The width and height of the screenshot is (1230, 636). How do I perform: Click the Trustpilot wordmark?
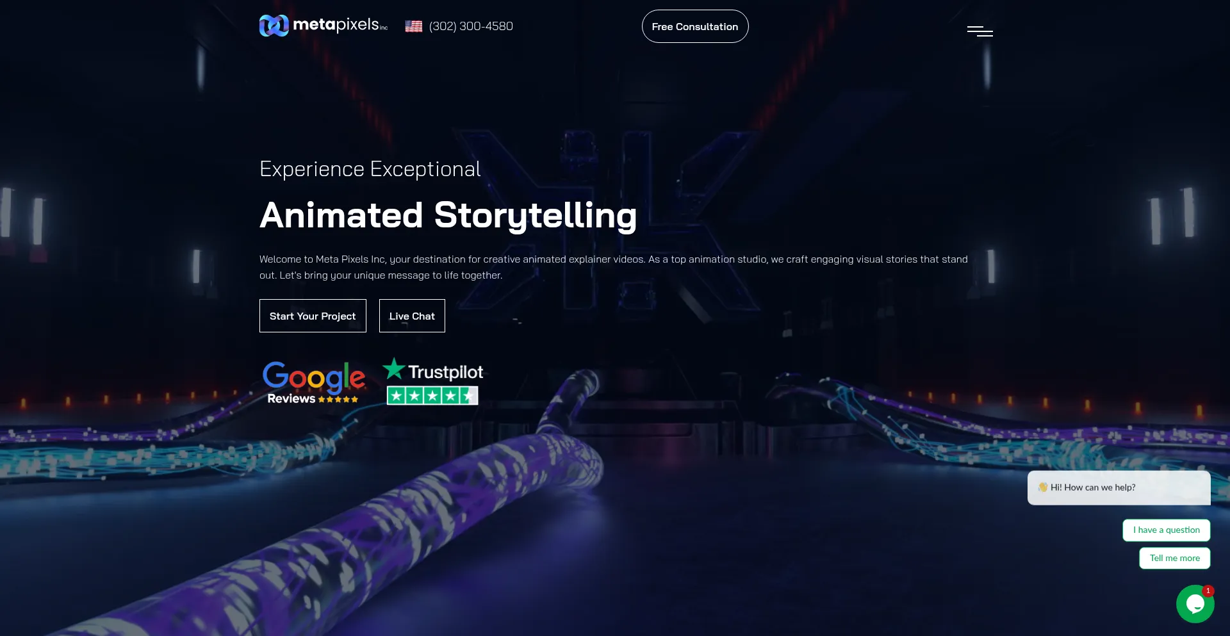(446, 372)
